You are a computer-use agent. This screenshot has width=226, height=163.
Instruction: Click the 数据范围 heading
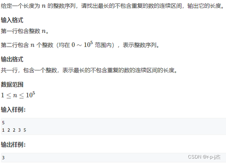pyautogui.click(x=12, y=84)
